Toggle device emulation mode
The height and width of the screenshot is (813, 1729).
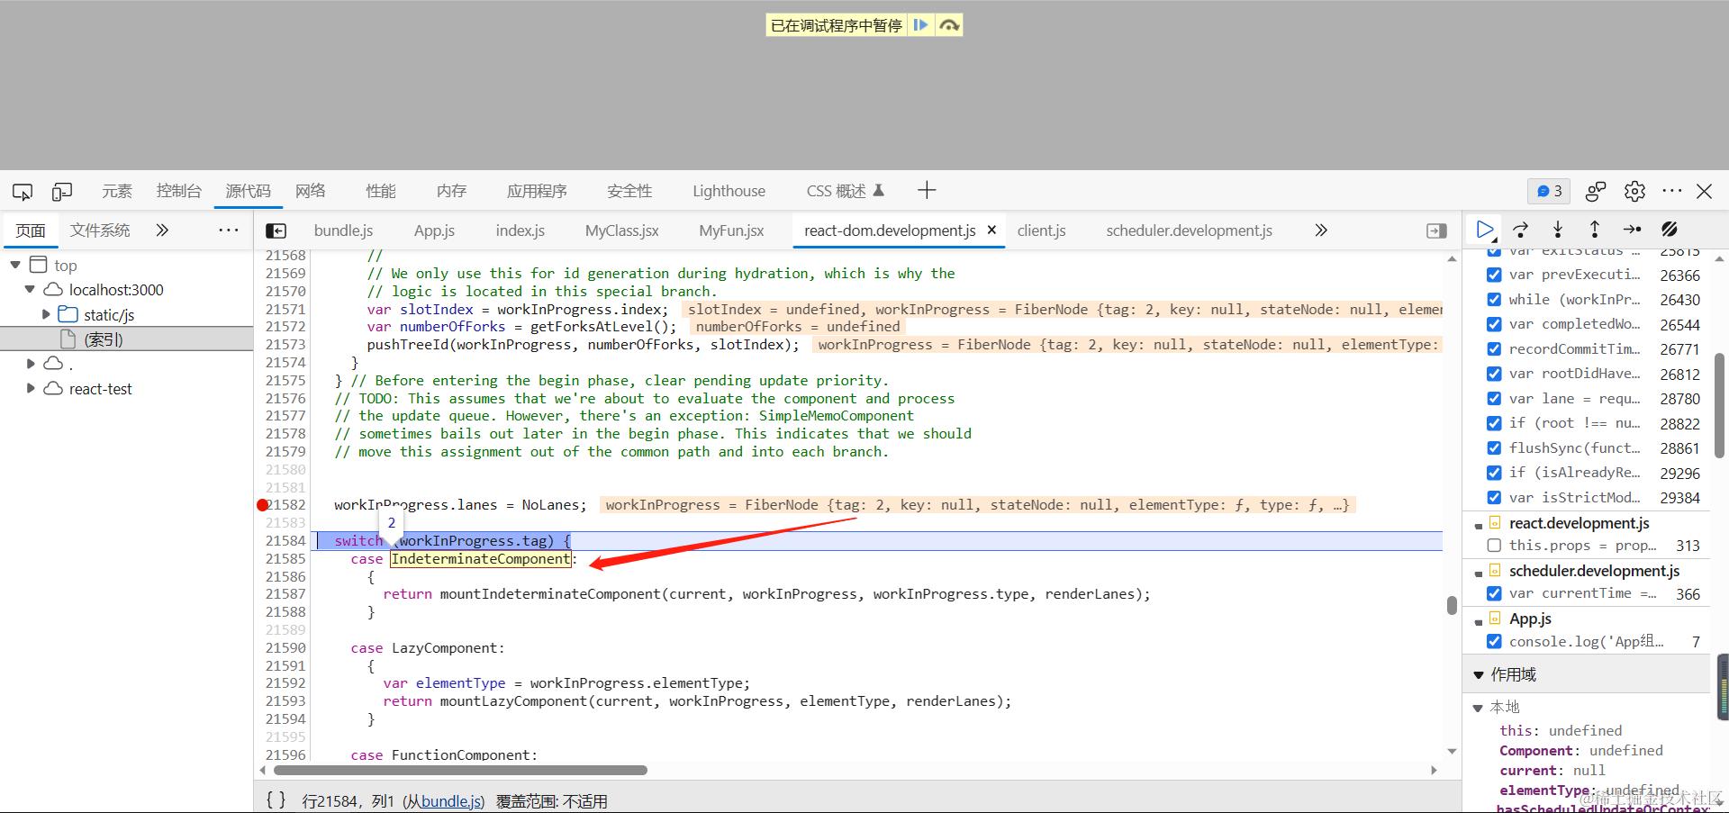pyautogui.click(x=62, y=191)
